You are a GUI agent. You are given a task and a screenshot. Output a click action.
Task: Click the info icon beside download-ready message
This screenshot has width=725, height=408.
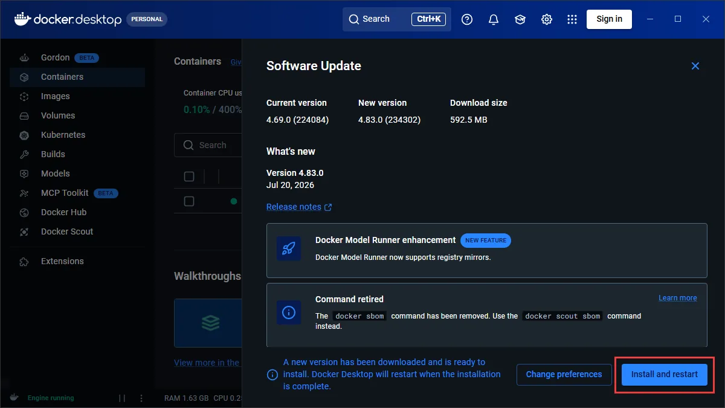tap(272, 375)
